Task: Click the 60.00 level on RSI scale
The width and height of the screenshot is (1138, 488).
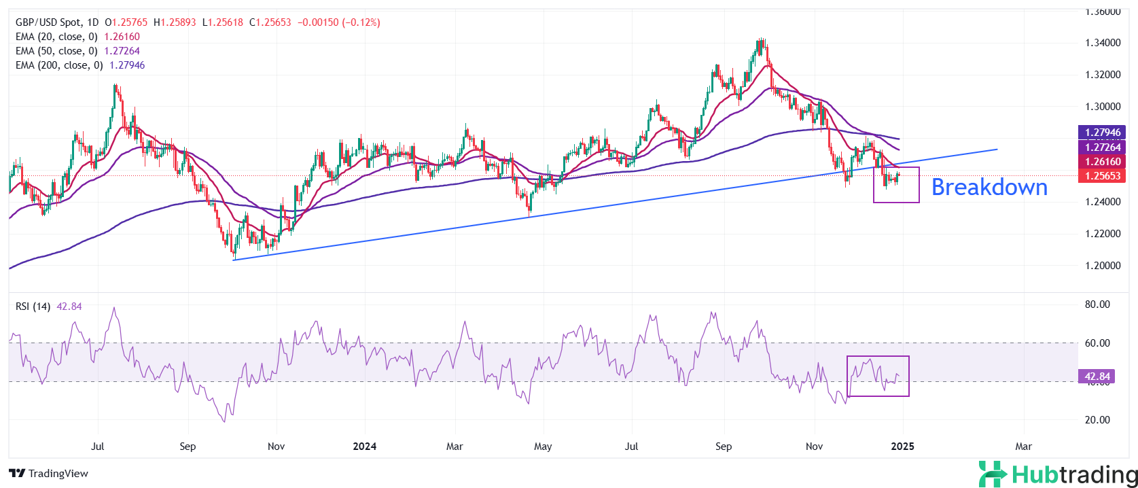Action: pyautogui.click(x=1097, y=343)
